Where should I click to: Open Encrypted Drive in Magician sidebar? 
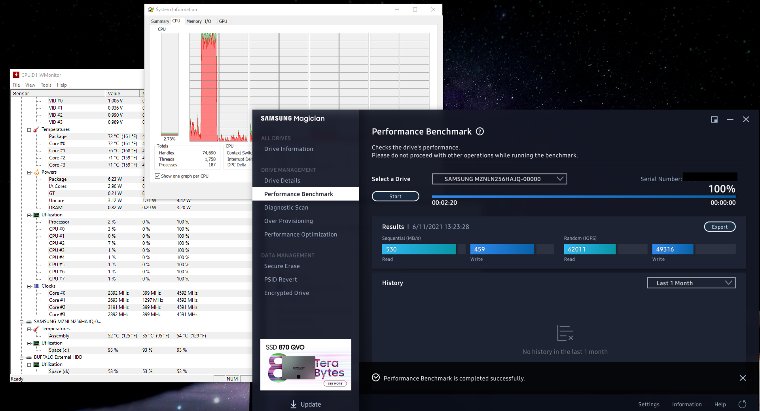point(287,293)
